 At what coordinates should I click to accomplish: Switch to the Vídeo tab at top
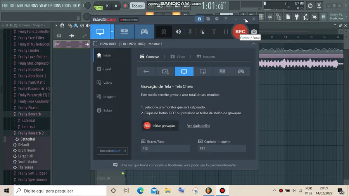(178, 57)
